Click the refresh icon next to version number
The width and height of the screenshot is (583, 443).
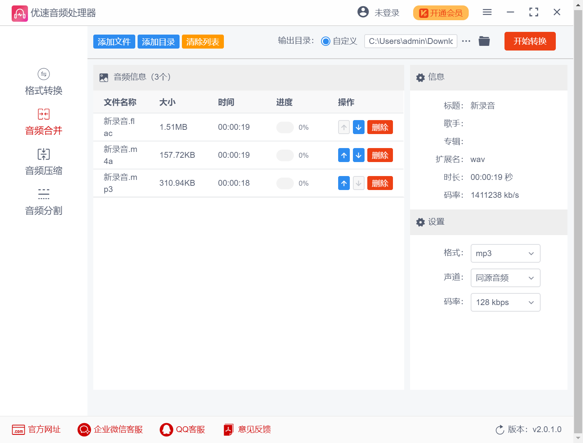tap(500, 429)
